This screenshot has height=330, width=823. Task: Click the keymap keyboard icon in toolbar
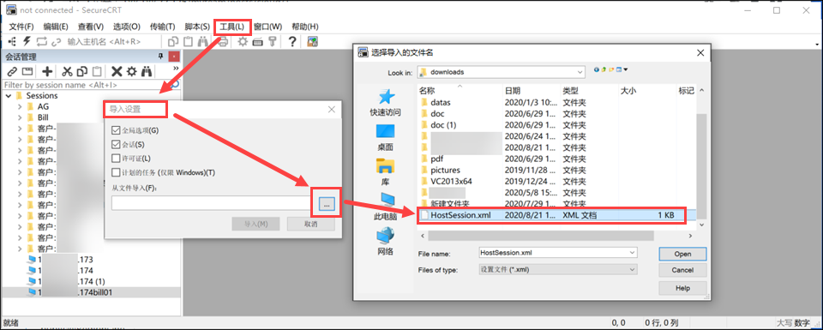pyautogui.click(x=257, y=42)
